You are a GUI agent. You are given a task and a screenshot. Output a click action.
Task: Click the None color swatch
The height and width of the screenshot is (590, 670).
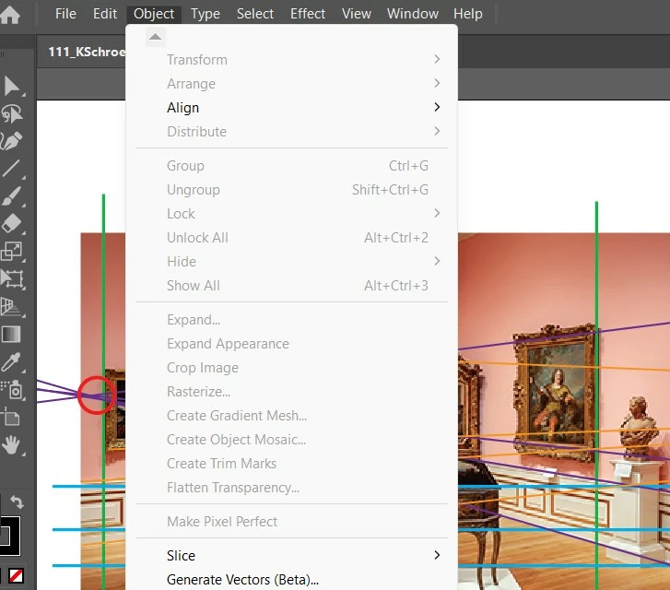coord(17,575)
